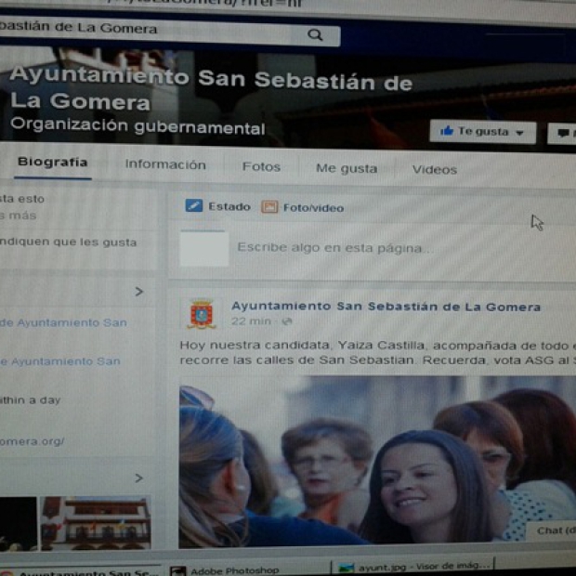Switch to the Información tab
The height and width of the screenshot is (576, 576).
(165, 164)
